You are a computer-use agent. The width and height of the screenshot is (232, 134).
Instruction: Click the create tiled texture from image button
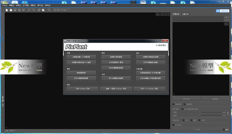tap(81, 57)
